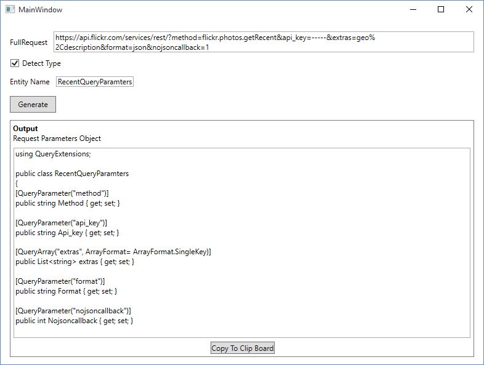484x365 pixels.
Task: Click 'public List<string> extras' property line
Action: [x=75, y=262]
